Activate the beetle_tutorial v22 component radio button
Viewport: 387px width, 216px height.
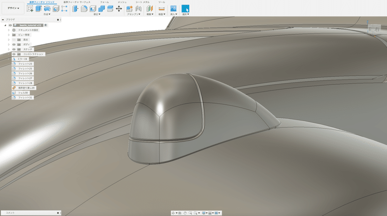pos(45,25)
